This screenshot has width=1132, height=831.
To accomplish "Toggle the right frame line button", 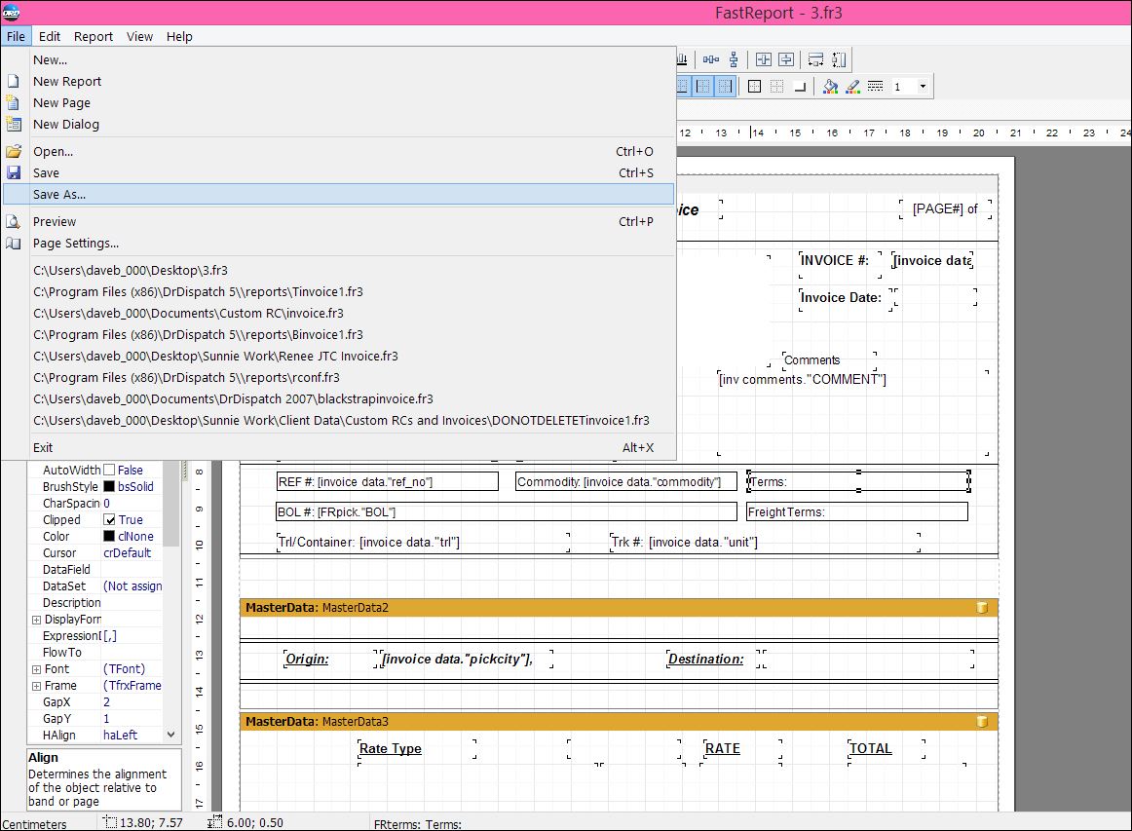I will (725, 87).
